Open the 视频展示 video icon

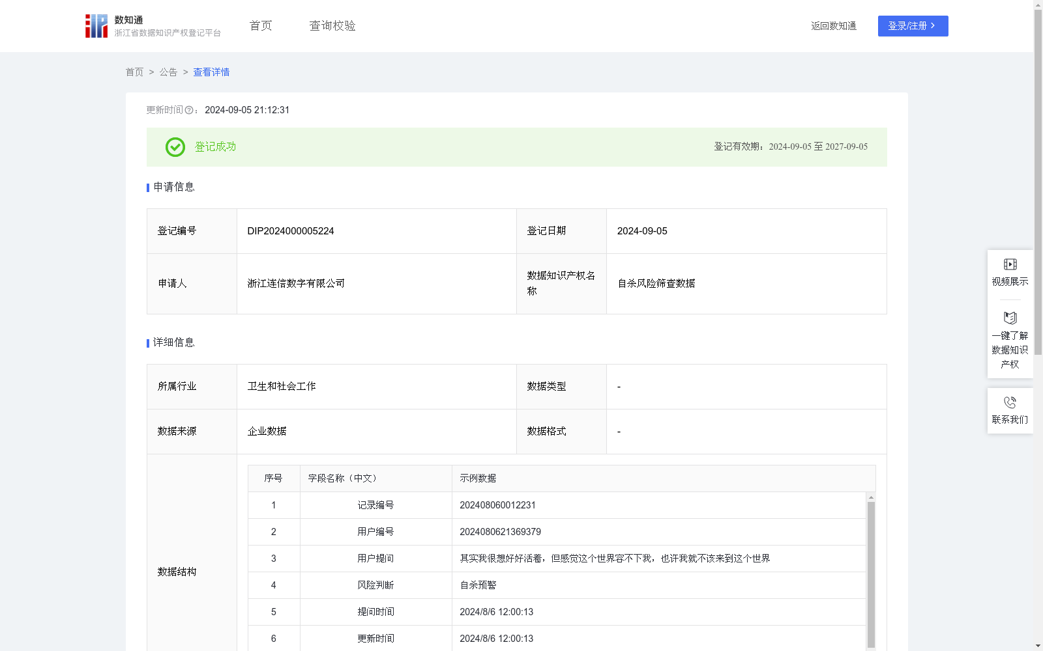click(1010, 264)
